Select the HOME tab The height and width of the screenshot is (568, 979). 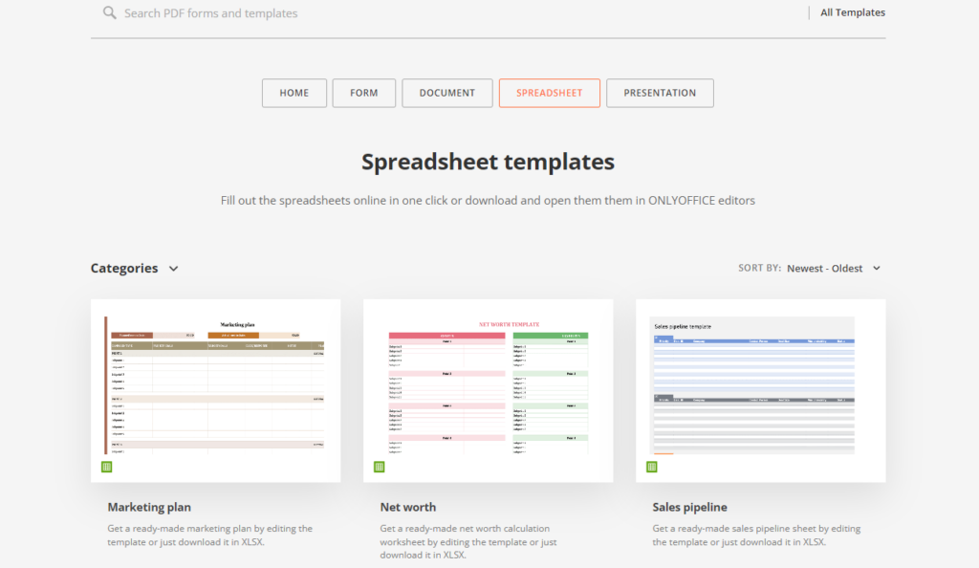[x=294, y=93]
